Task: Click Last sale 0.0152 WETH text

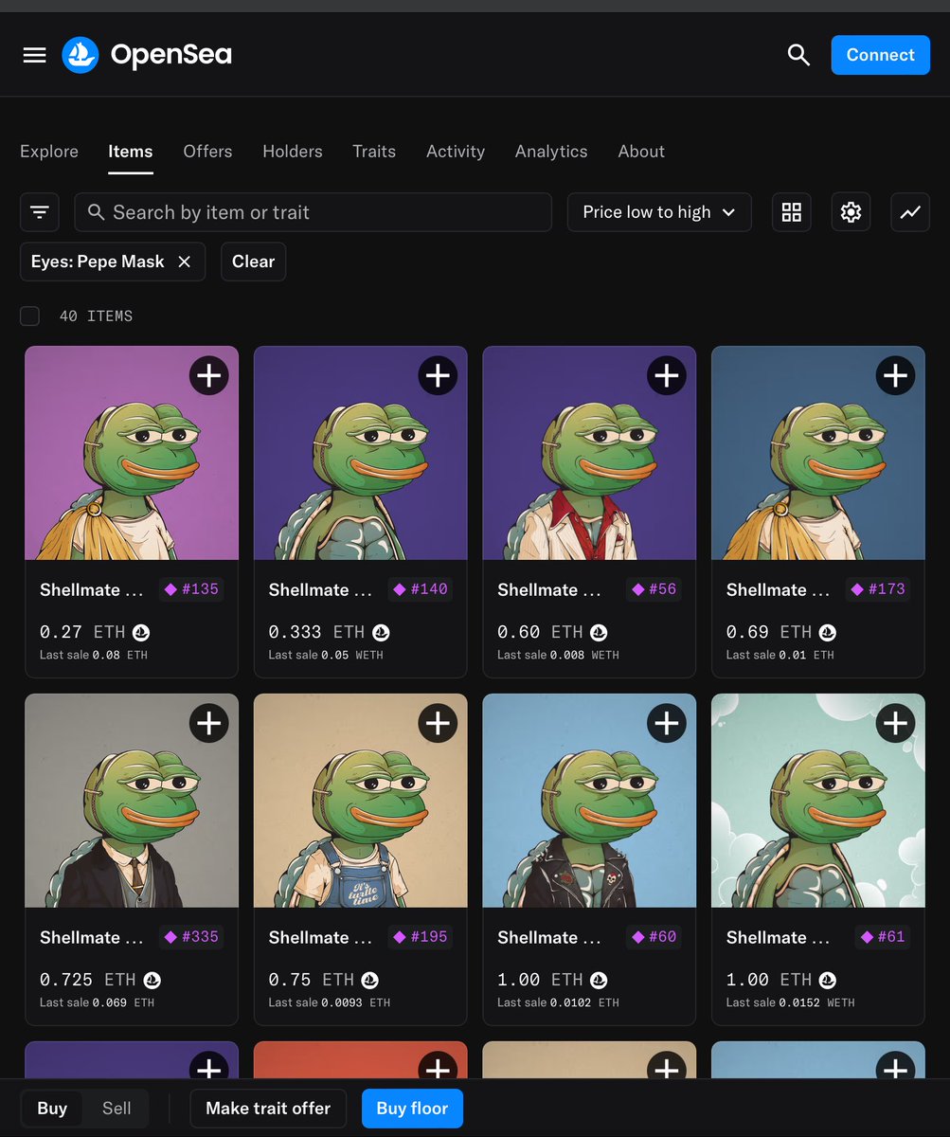Action: tap(791, 1002)
